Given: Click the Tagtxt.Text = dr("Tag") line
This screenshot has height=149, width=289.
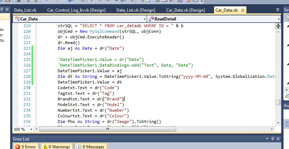Looking at the screenshot, I should point(86,93).
